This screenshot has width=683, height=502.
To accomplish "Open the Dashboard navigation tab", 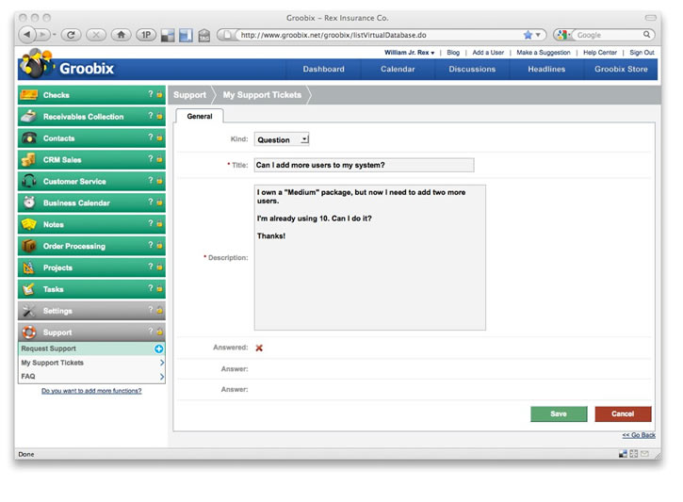I will tap(324, 69).
